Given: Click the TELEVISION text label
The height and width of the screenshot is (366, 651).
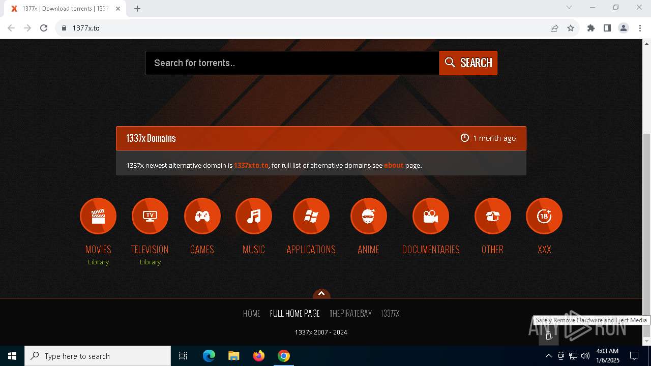Looking at the screenshot, I should [x=150, y=250].
